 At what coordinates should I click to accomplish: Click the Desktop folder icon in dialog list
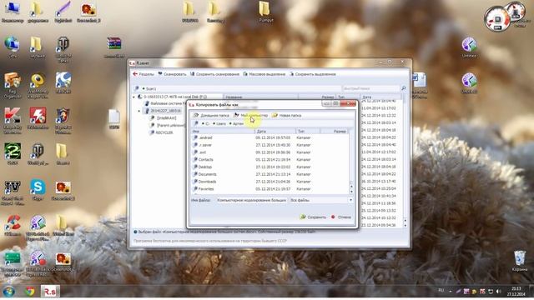point(195,167)
